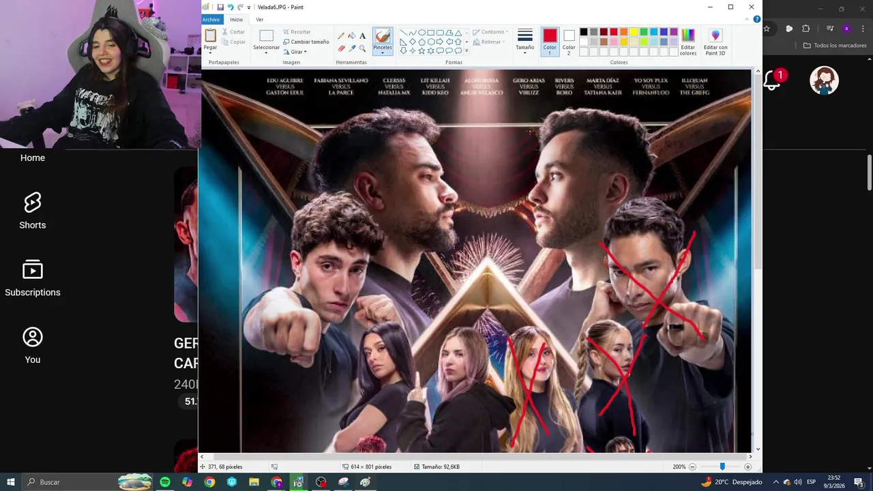873x491 pixels.
Task: Open the zoom 200% level dropdown
Action: point(679,467)
